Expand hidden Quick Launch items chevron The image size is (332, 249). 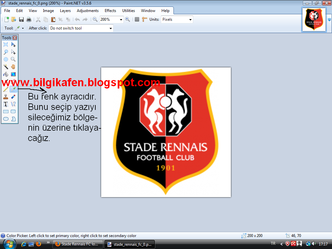point(48,243)
